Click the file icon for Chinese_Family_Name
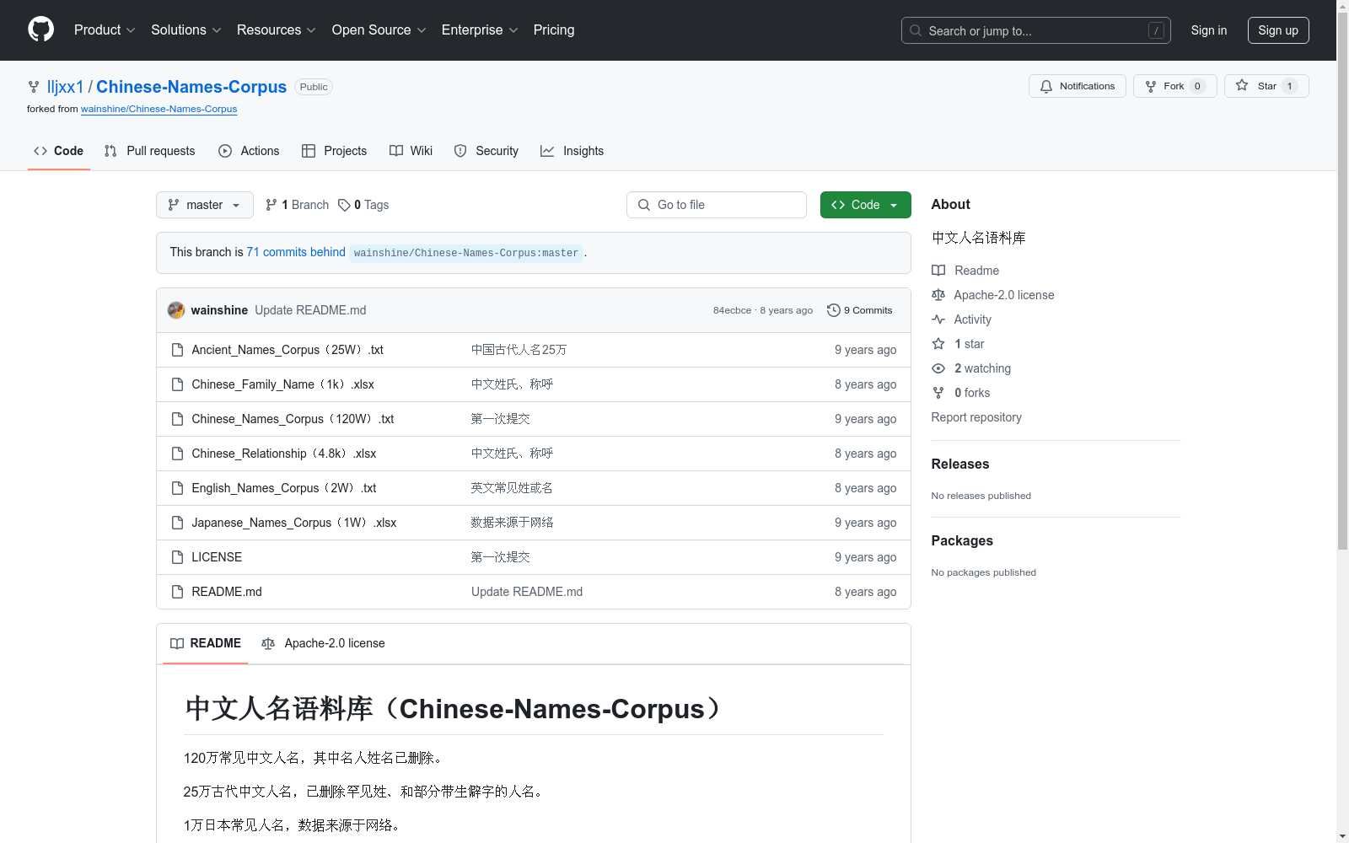This screenshot has width=1349, height=843. pyautogui.click(x=177, y=384)
